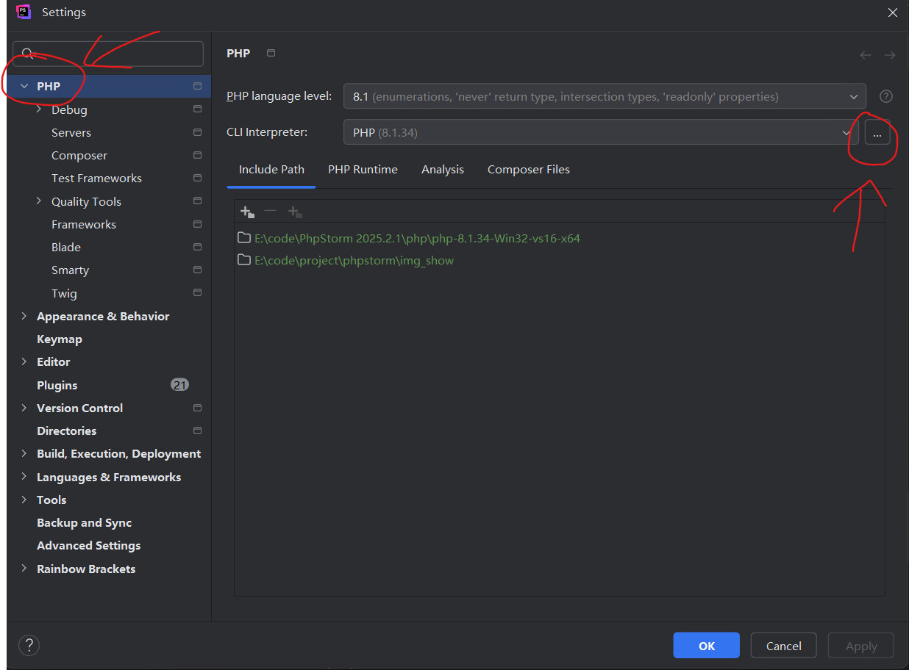Switch to the Composer Files tab
This screenshot has height=670, width=909.
tap(528, 169)
